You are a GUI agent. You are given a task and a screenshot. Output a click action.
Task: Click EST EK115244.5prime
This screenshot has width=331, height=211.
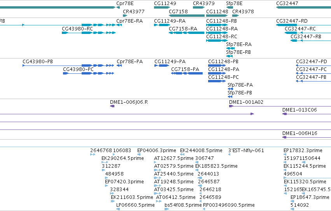[x=305, y=166]
